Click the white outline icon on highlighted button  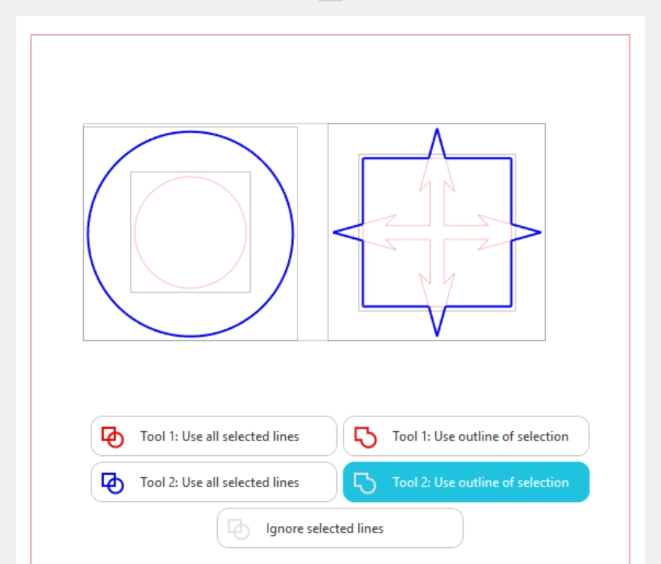pyautogui.click(x=364, y=483)
